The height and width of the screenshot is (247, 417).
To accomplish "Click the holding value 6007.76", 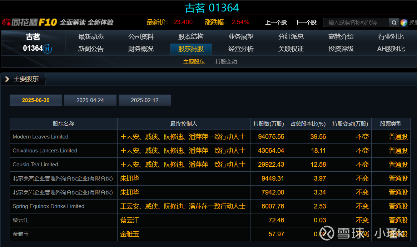I will [x=273, y=206].
